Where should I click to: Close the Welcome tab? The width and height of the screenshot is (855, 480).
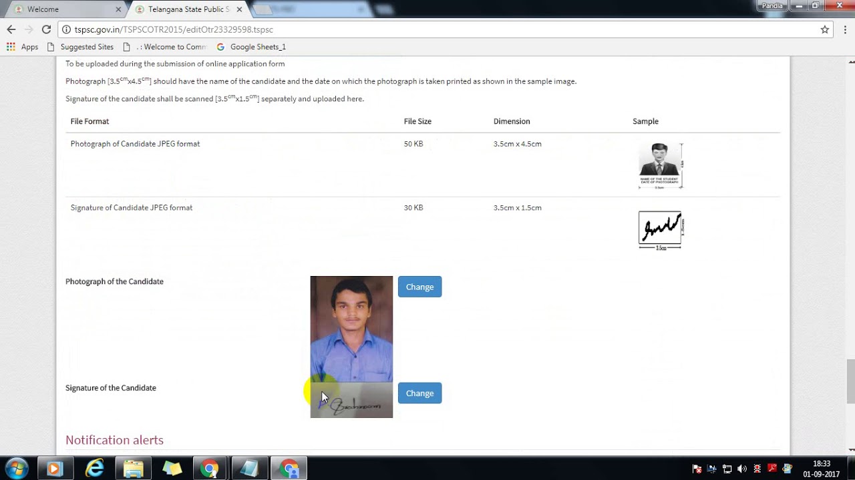click(x=119, y=9)
